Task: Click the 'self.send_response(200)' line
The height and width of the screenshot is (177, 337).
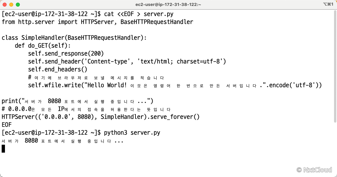Action: click(66, 54)
